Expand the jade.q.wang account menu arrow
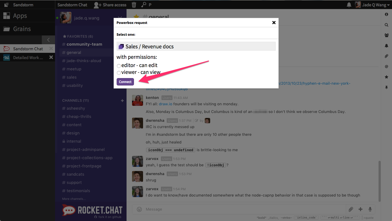The image size is (392, 221). [x=120, y=18]
